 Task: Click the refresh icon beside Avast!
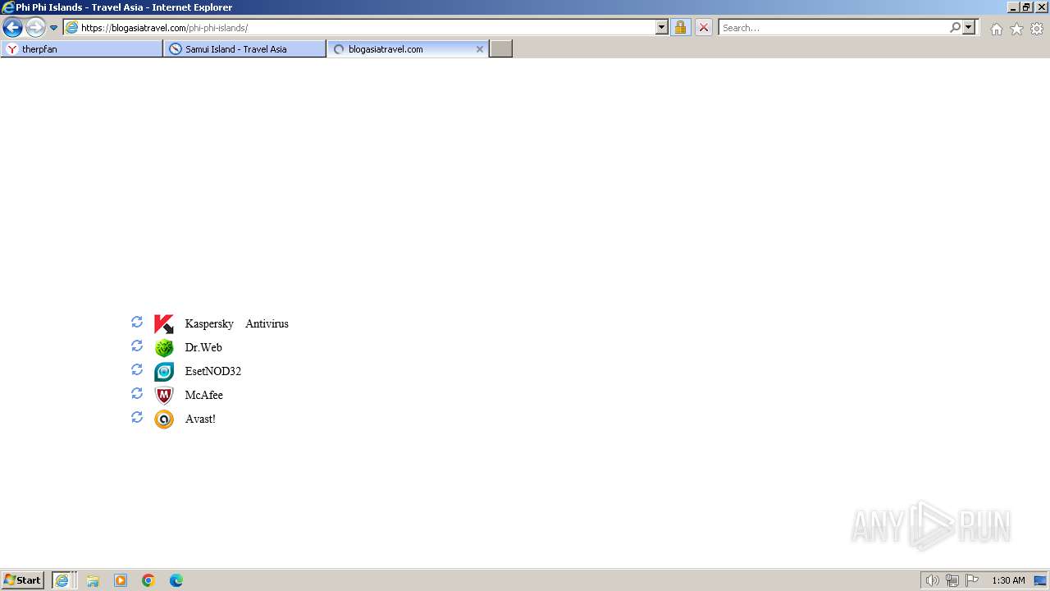(137, 417)
